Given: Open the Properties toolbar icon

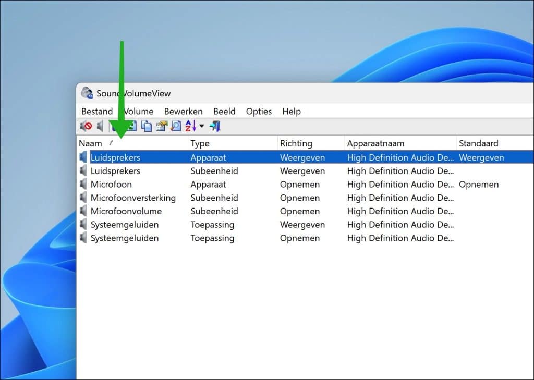Looking at the screenshot, I should click(x=162, y=126).
